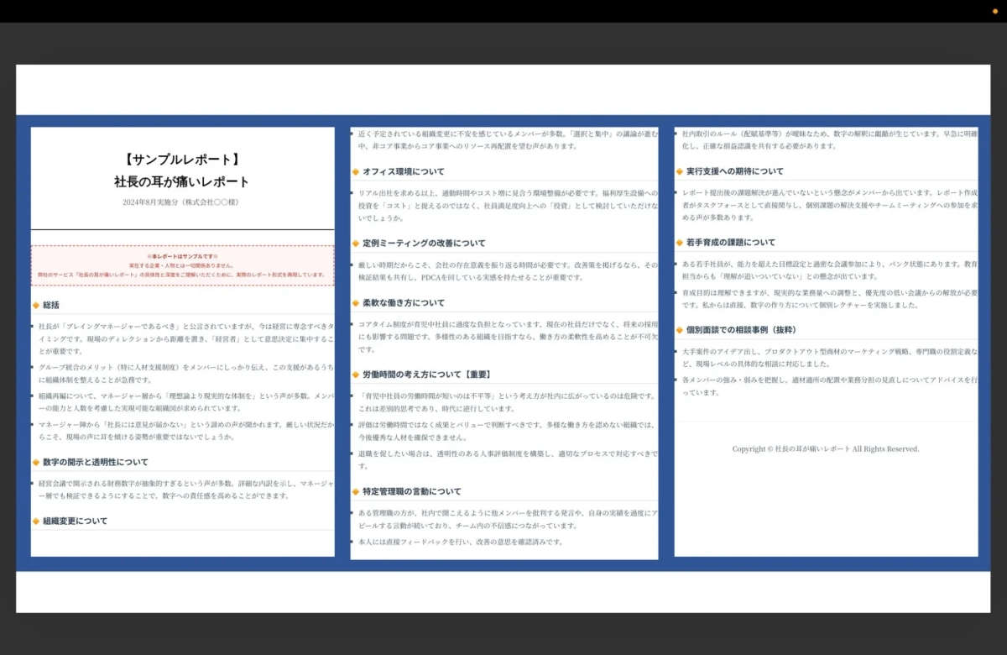Click the heading 組織変更について
This screenshot has width=1007, height=655.
click(x=76, y=521)
